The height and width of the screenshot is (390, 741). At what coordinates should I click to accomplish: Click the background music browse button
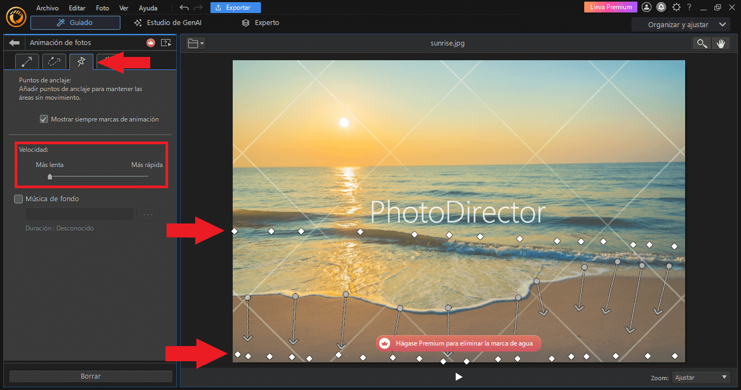[x=148, y=215]
